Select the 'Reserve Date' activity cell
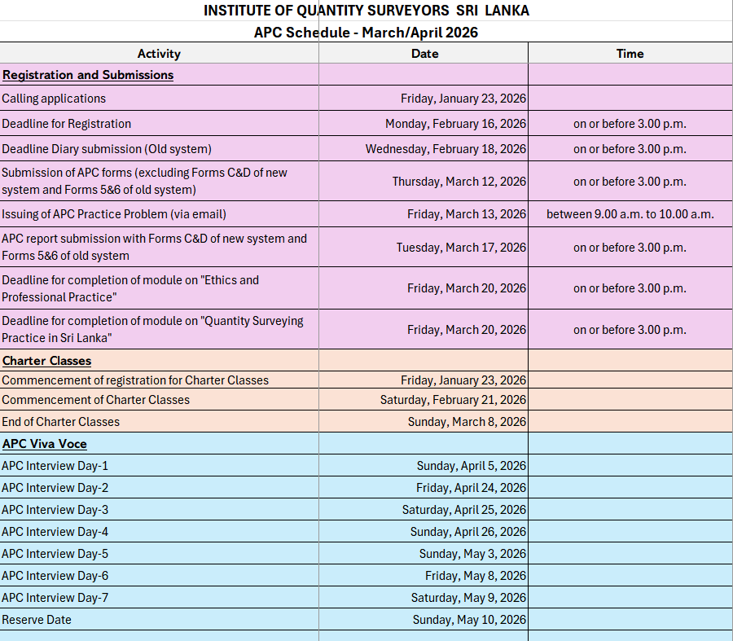The width and height of the screenshot is (733, 641). (37, 620)
